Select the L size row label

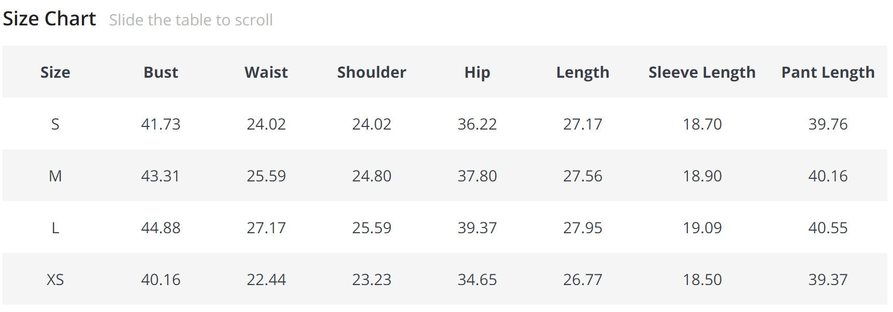coord(55,228)
